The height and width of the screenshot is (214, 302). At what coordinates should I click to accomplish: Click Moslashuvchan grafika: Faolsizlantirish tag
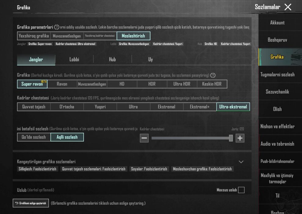click(202, 169)
